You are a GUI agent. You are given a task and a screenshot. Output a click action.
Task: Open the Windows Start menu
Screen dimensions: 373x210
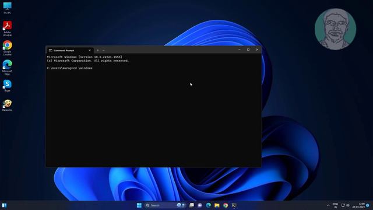coord(139,205)
